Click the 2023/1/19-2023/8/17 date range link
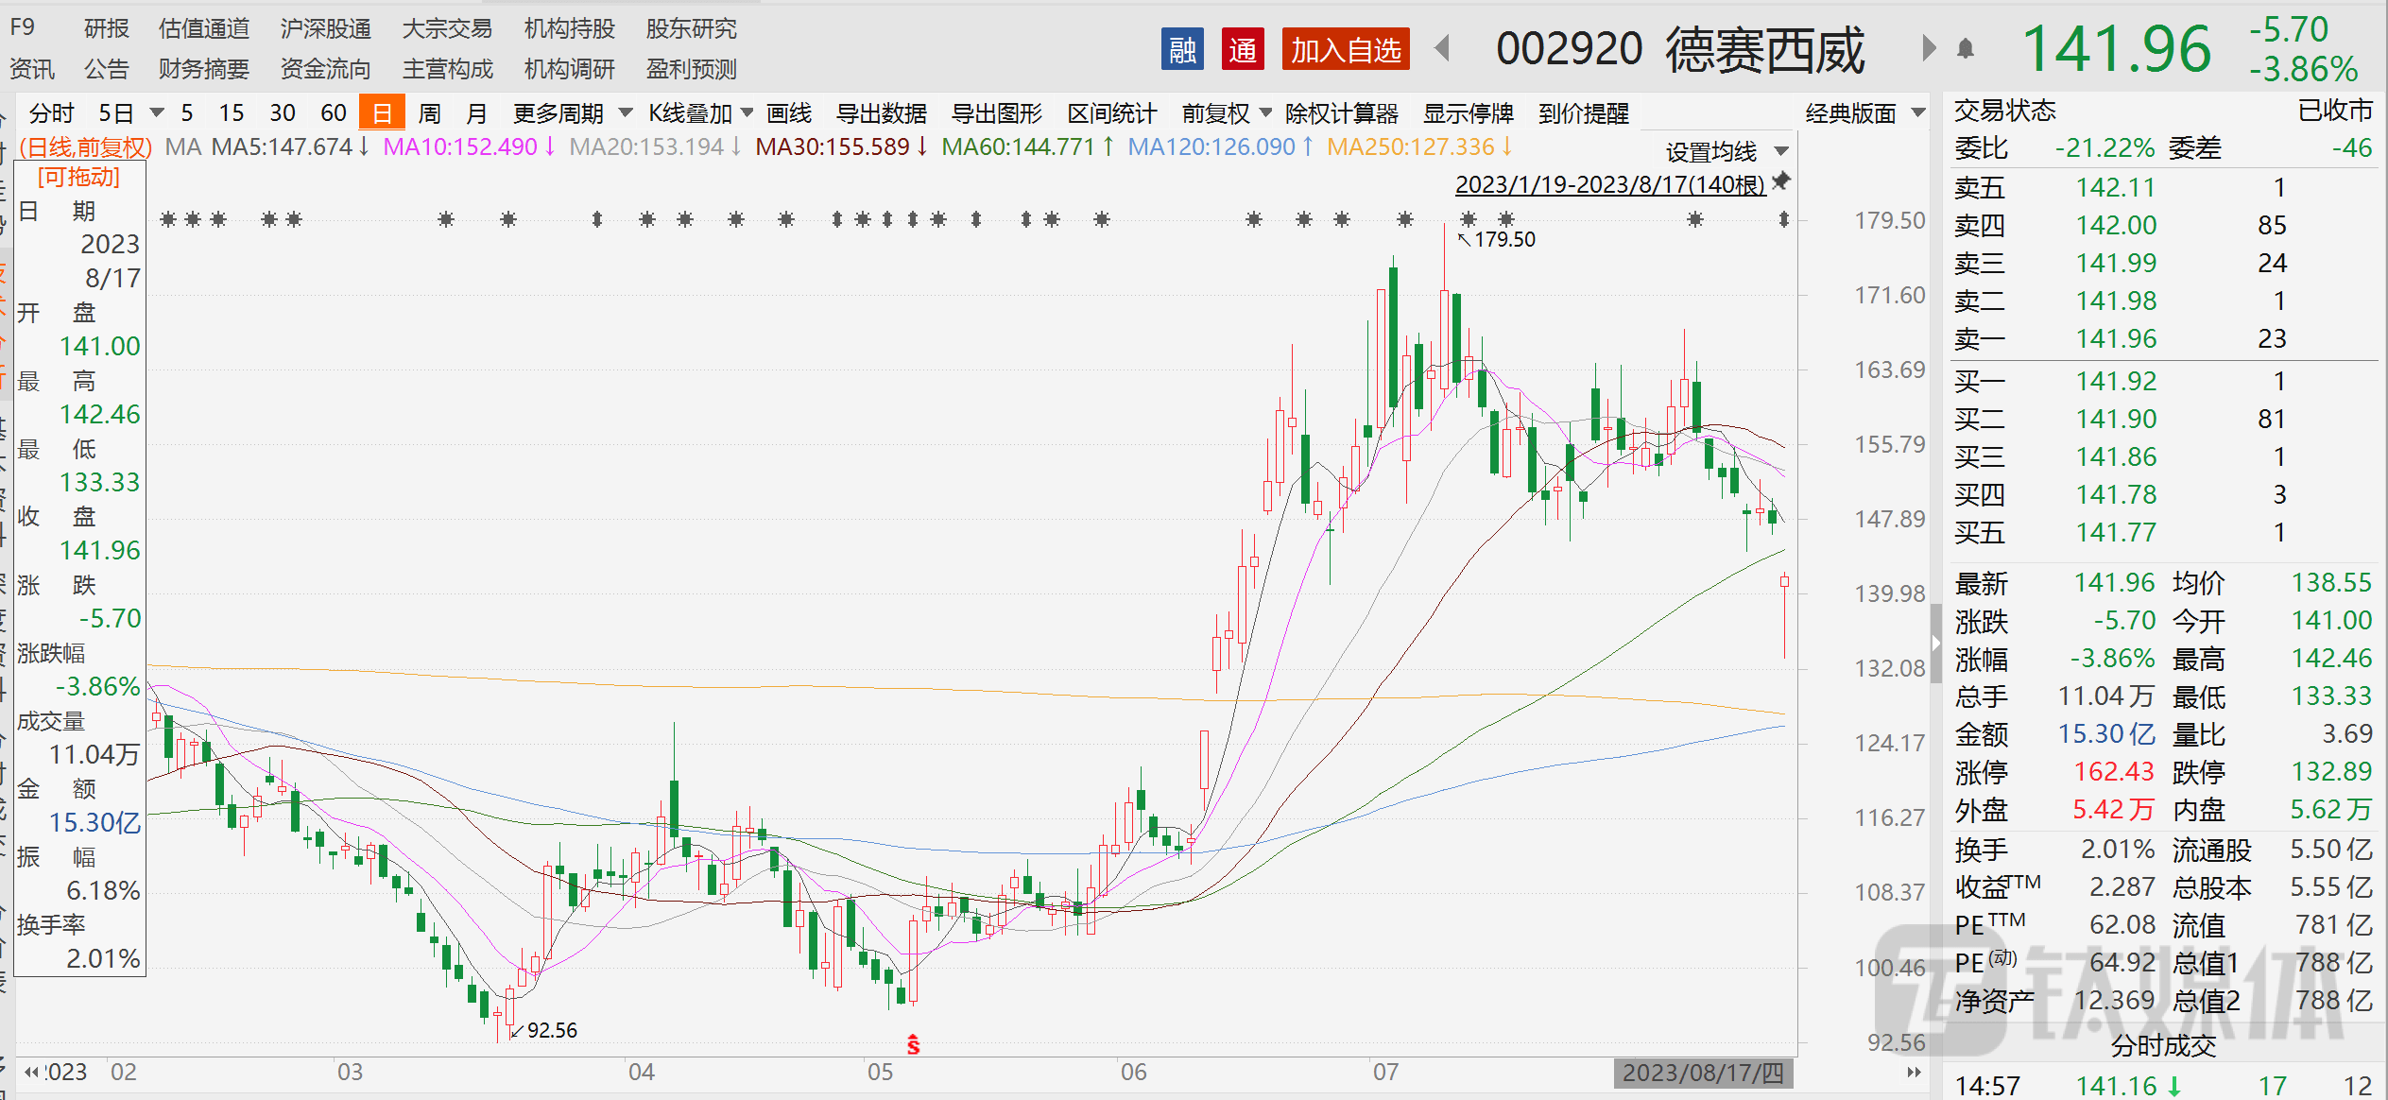Screen dimensions: 2388x1100 [x=1609, y=184]
